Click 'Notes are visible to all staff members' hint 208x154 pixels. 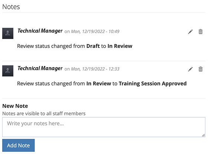tap(44, 114)
